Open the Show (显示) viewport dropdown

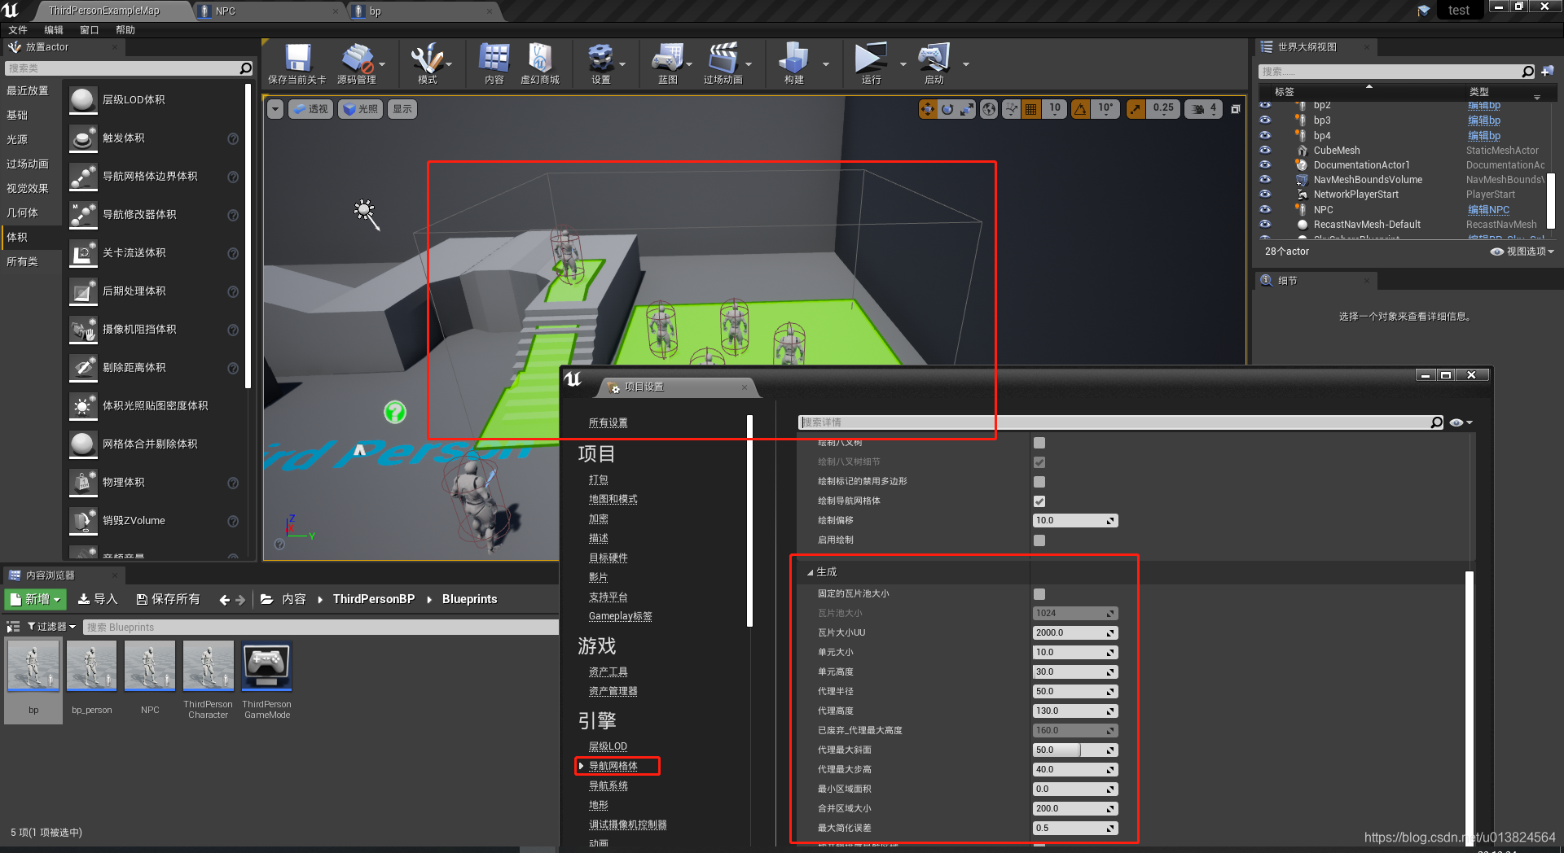pyautogui.click(x=402, y=109)
